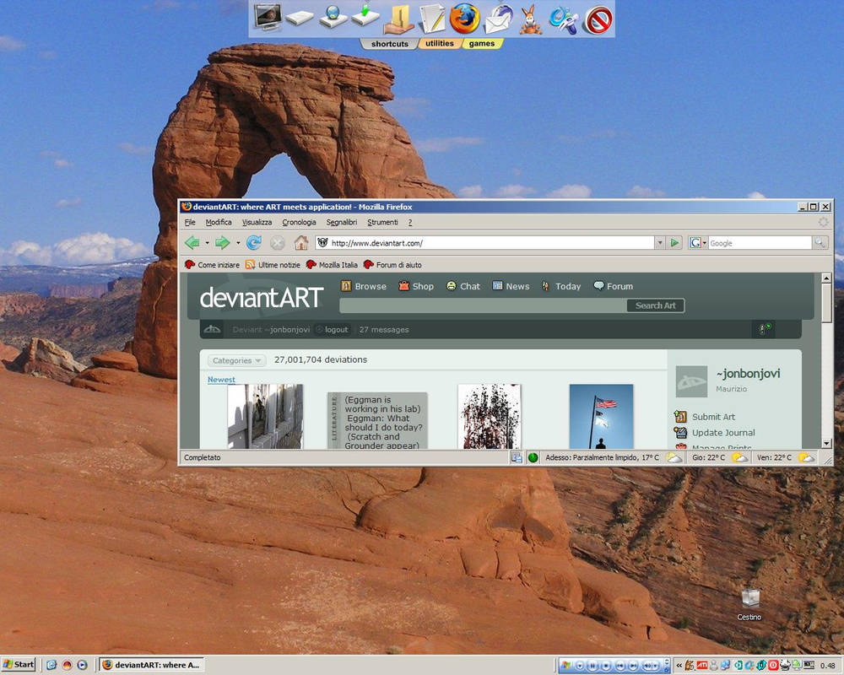The width and height of the screenshot is (844, 675).
Task: Click the page scrollbar down arrow
Action: 827,444
